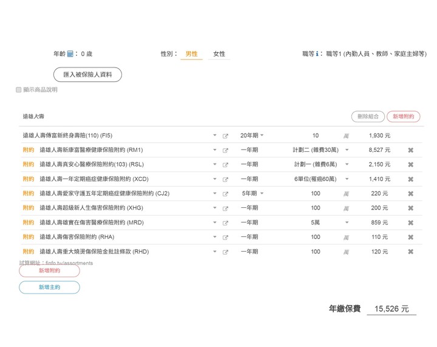Open external link for RHA rider
The image size is (437, 347).
pyautogui.click(x=225, y=238)
